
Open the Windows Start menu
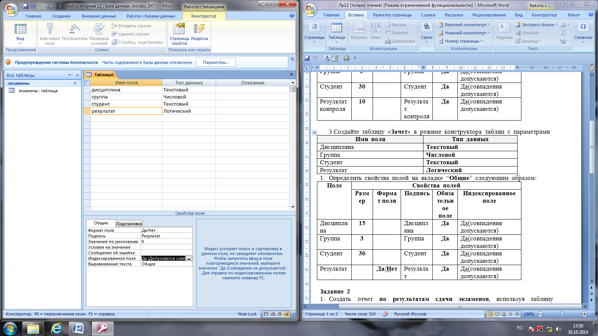pos(10,329)
